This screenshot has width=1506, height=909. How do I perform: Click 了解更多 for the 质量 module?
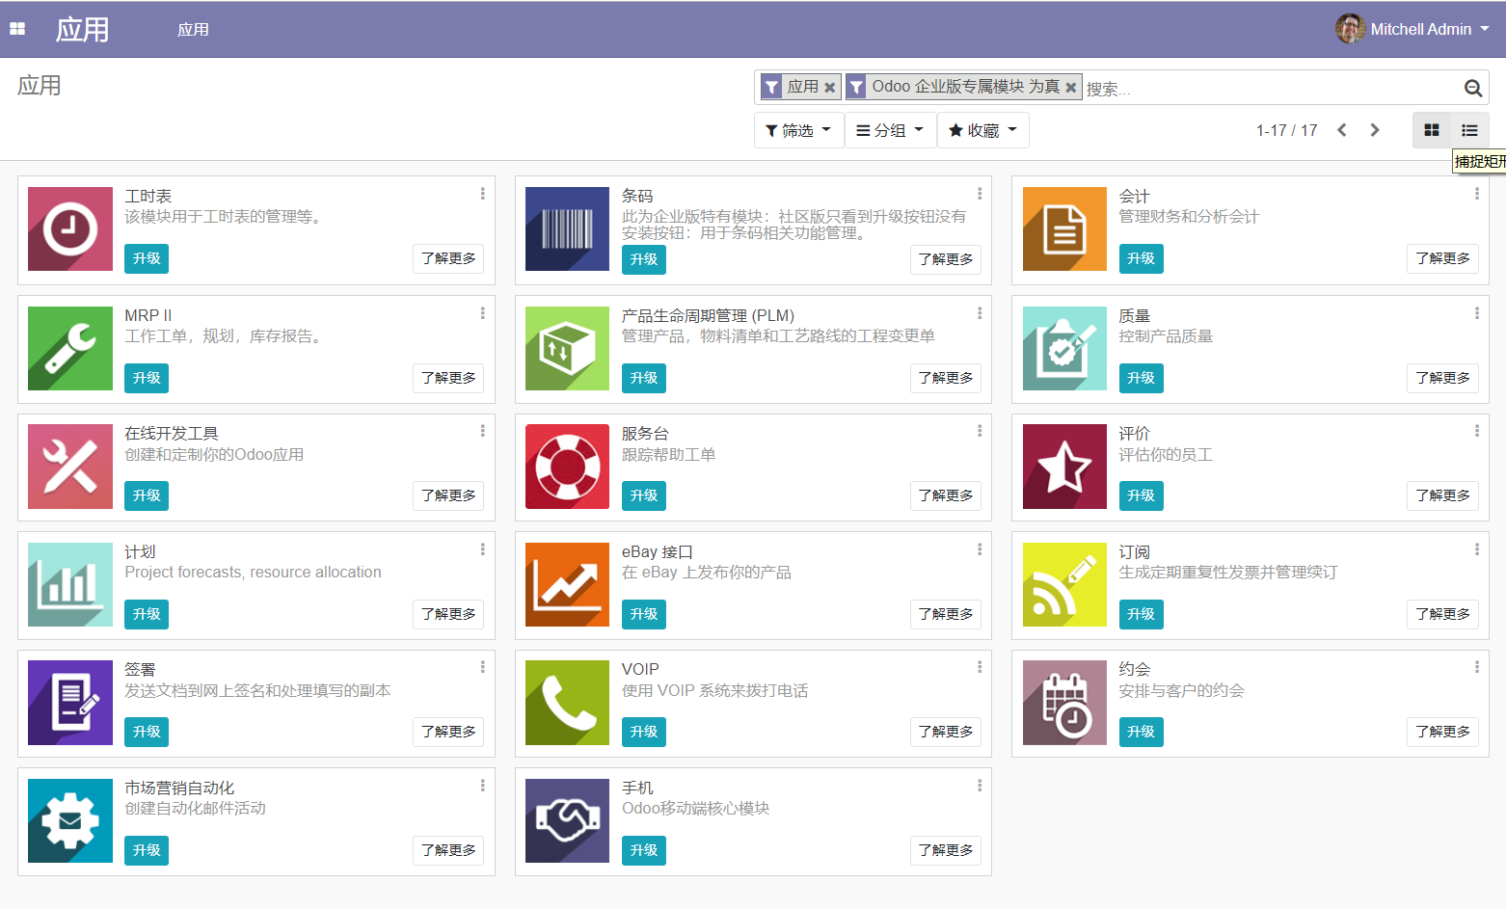(1441, 378)
